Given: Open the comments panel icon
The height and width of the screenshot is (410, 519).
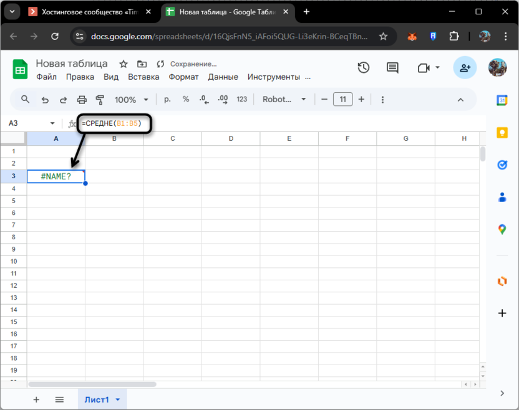Looking at the screenshot, I should click(392, 68).
